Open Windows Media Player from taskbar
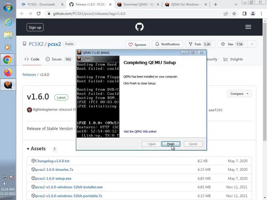 pos(8,47)
